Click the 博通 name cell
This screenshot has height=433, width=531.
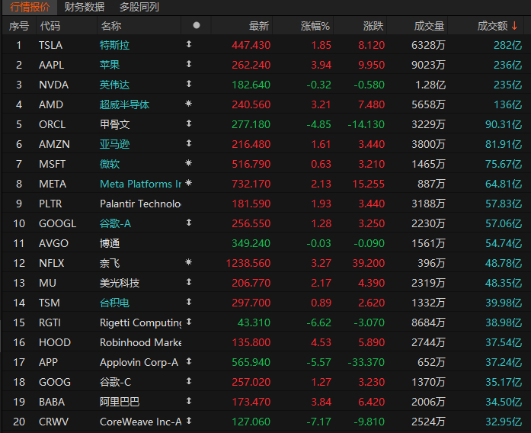click(110, 243)
